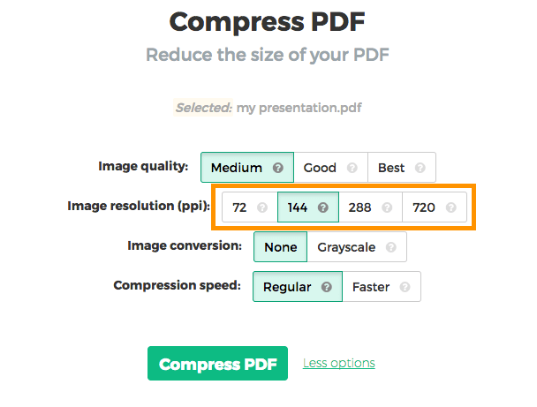The width and height of the screenshot is (537, 407).
Task: Choose 720 ppi image resolution
Action: [x=424, y=208]
